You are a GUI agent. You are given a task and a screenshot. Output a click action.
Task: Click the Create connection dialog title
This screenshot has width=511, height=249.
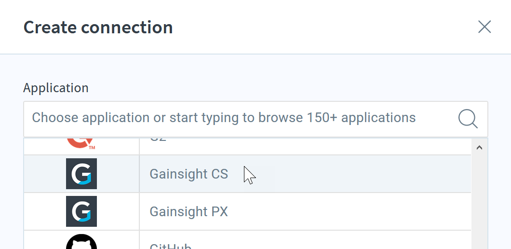click(x=98, y=28)
